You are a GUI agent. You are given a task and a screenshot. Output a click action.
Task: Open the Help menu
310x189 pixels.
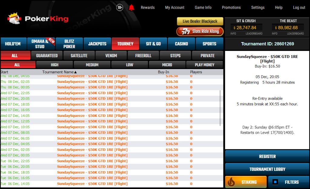[x=279, y=8]
